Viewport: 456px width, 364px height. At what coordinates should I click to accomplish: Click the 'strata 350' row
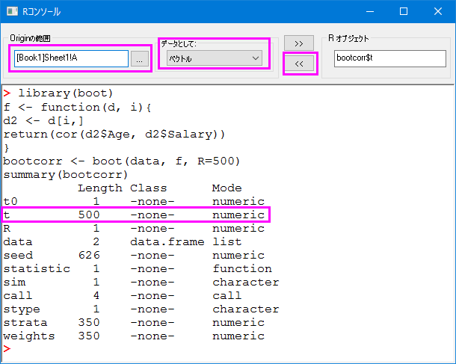click(x=134, y=322)
